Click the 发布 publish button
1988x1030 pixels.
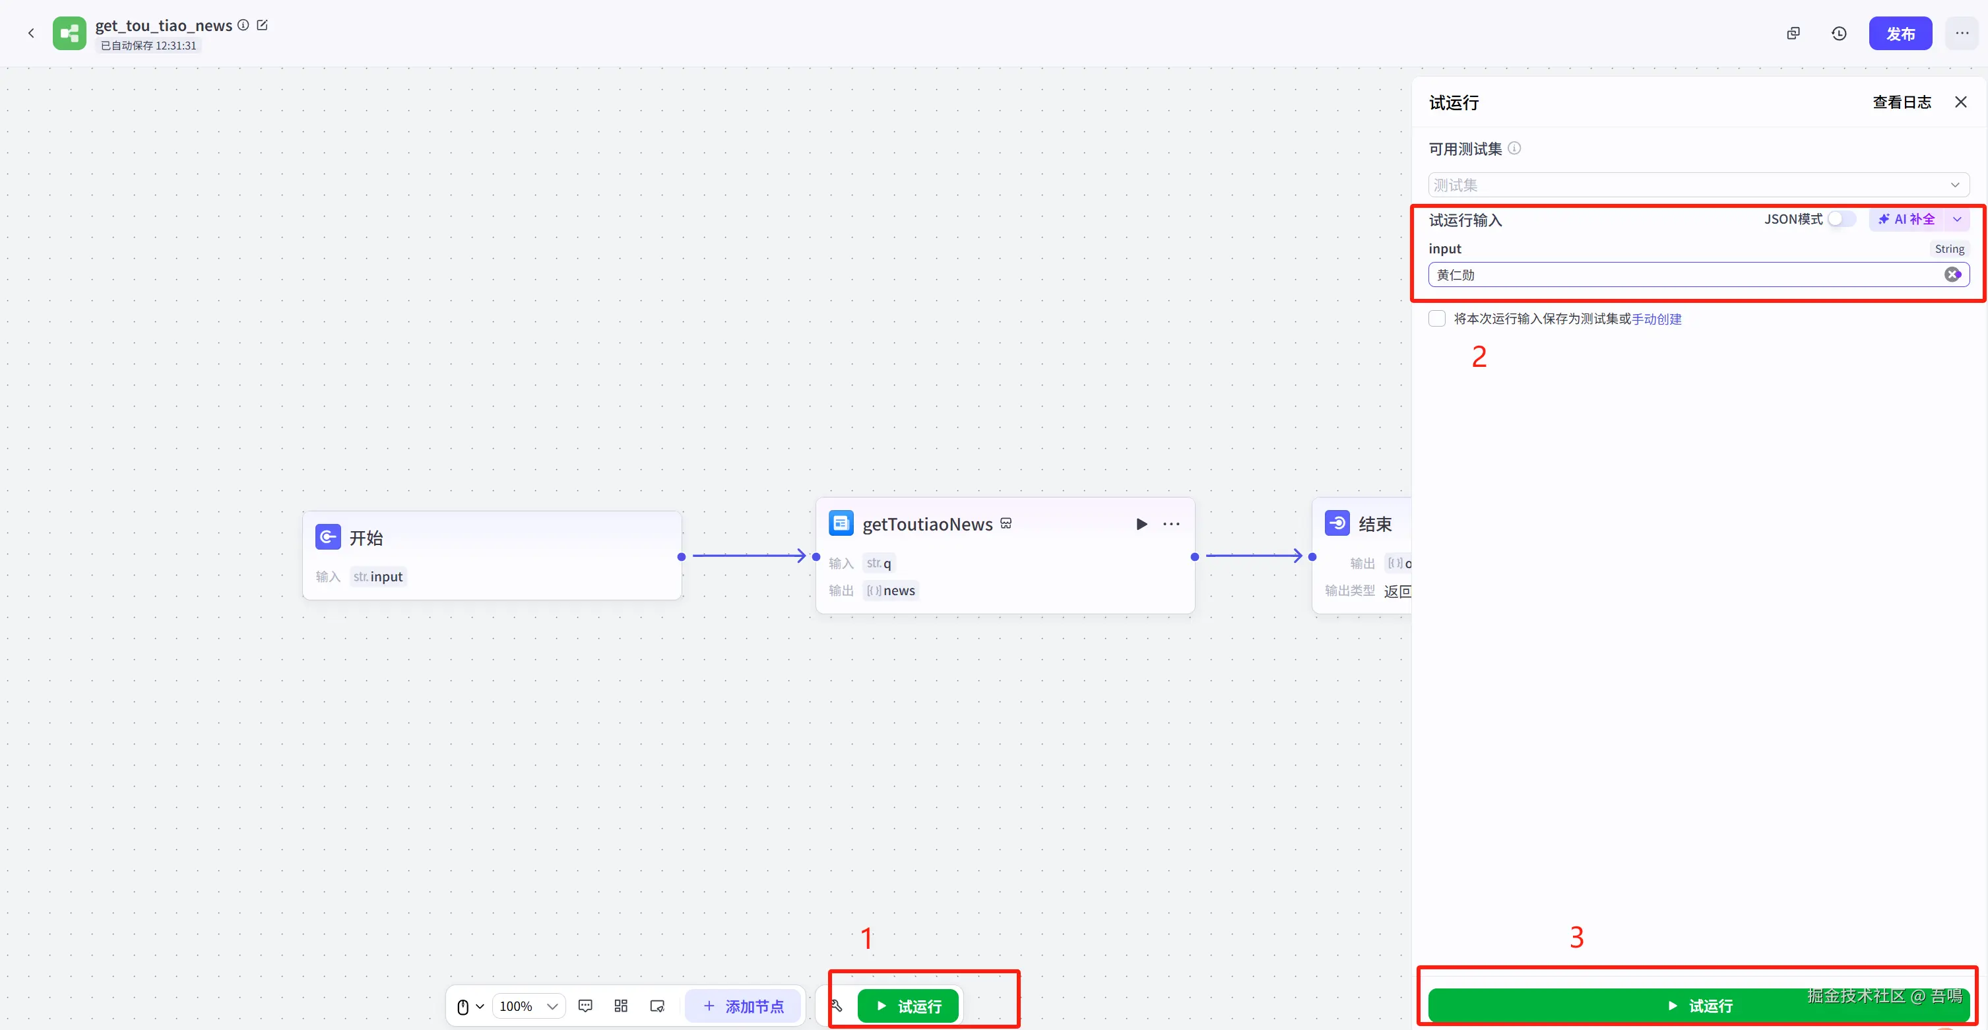coord(1900,33)
